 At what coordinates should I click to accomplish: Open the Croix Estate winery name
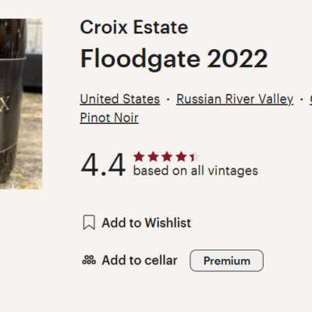point(134,27)
